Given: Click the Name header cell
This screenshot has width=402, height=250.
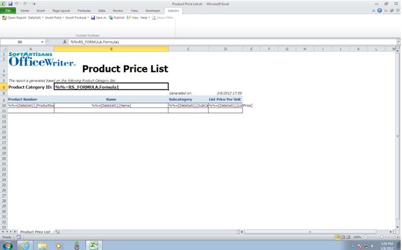Looking at the screenshot, I should (x=111, y=100).
